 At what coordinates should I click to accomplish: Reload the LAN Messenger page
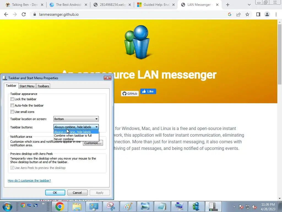(24, 14)
